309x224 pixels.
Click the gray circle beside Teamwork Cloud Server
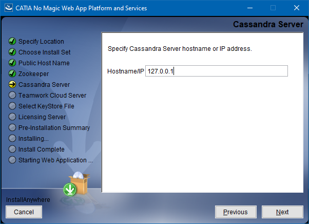(12, 95)
